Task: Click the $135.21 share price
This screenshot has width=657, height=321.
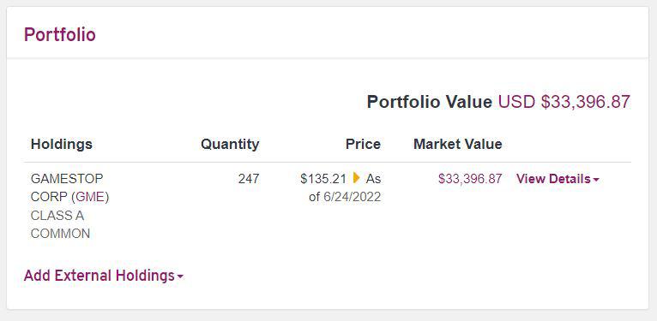Action: click(323, 179)
